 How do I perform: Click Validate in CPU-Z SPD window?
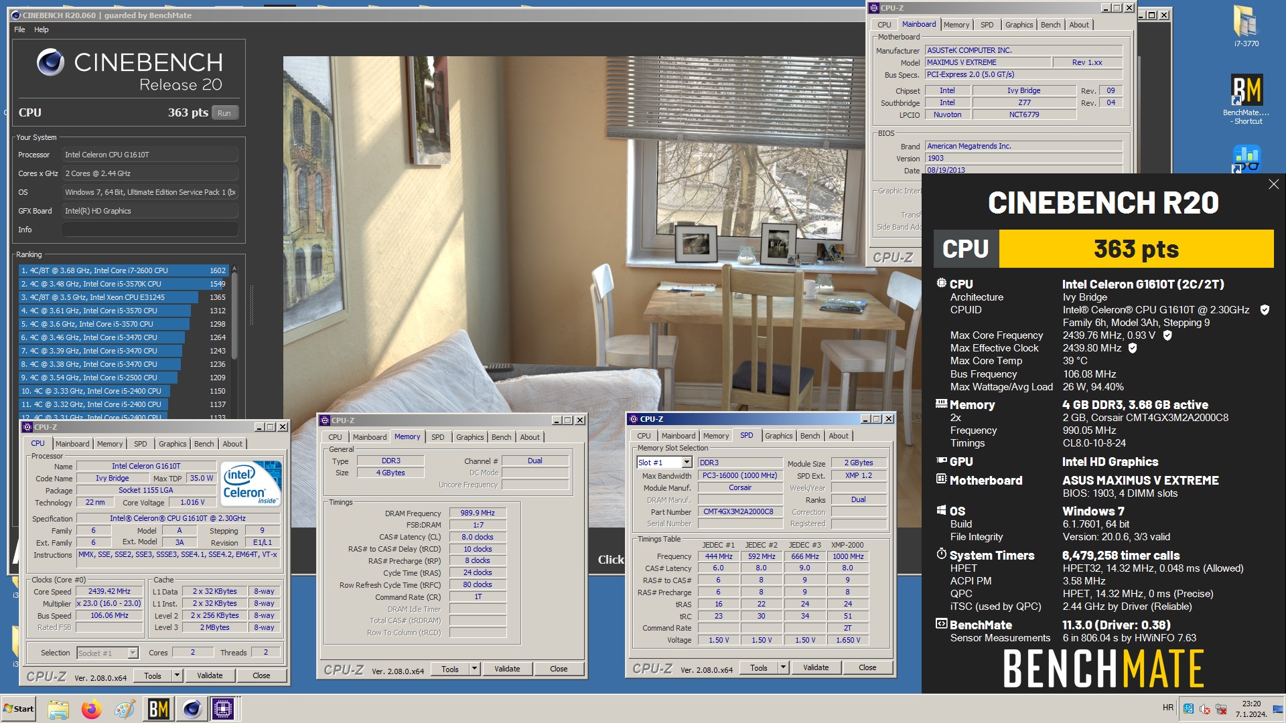tap(816, 667)
